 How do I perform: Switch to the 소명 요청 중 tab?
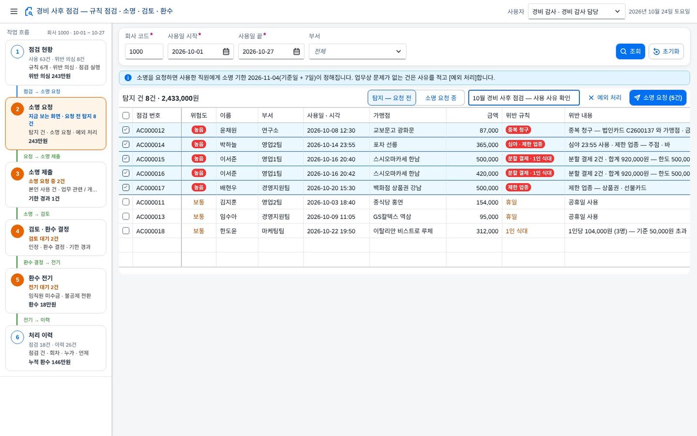(440, 97)
